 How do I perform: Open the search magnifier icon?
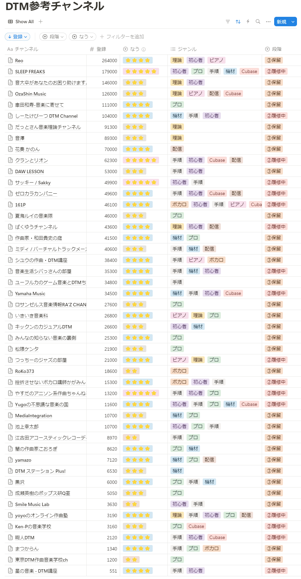coord(258,22)
